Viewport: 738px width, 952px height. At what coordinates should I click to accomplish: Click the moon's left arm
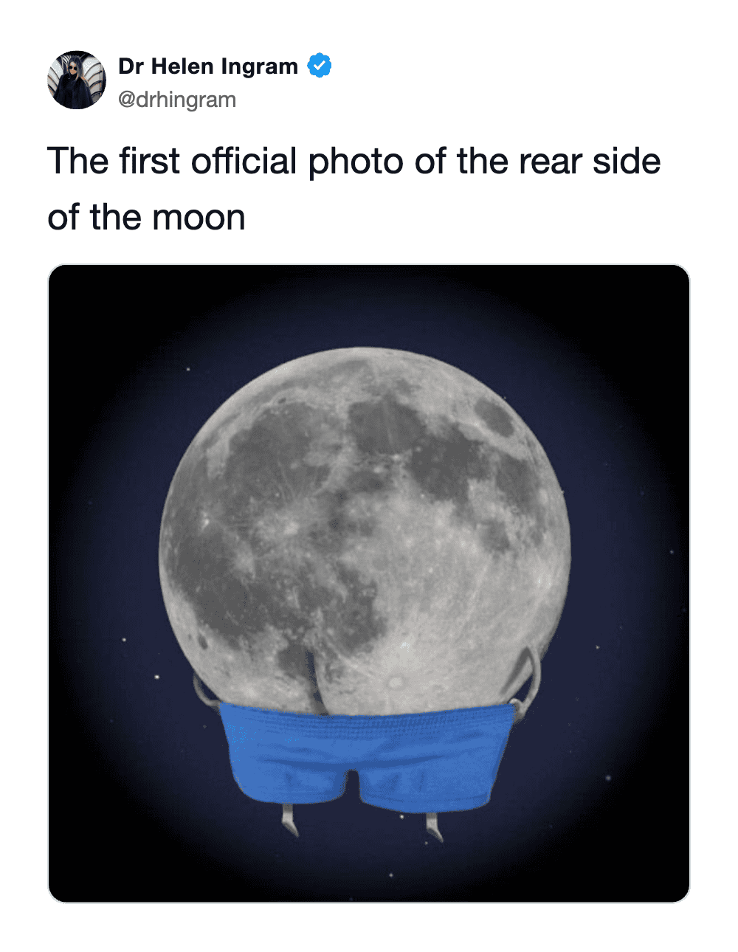[x=204, y=691]
